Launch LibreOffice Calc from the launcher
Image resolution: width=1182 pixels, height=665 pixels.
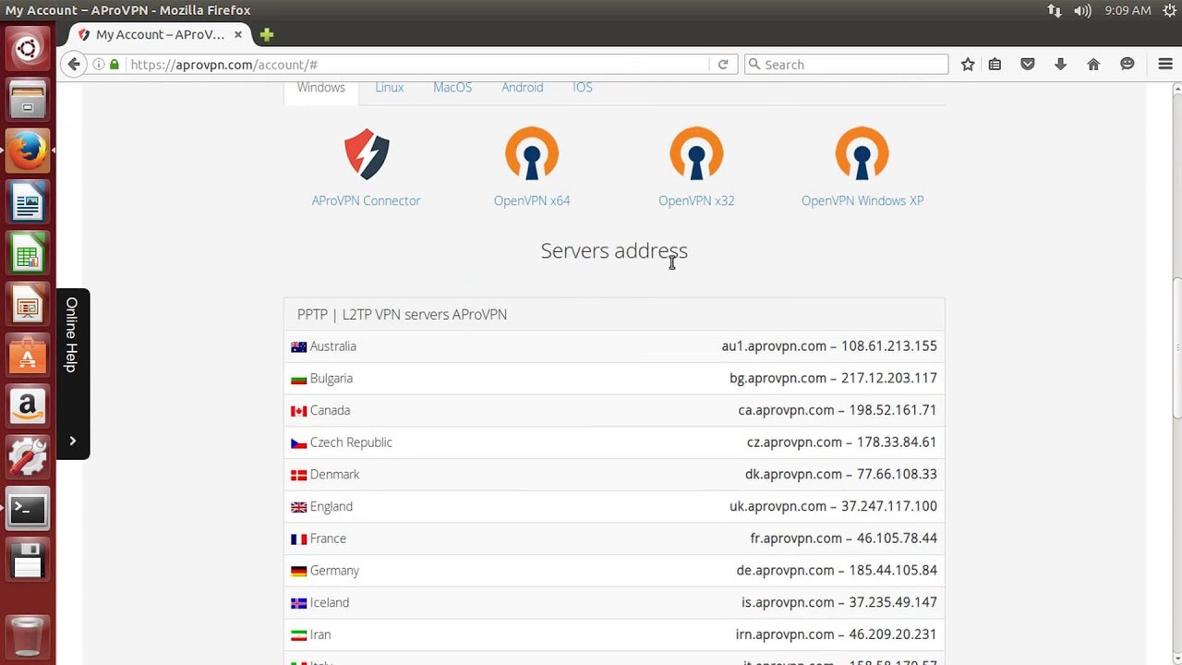pyautogui.click(x=28, y=252)
